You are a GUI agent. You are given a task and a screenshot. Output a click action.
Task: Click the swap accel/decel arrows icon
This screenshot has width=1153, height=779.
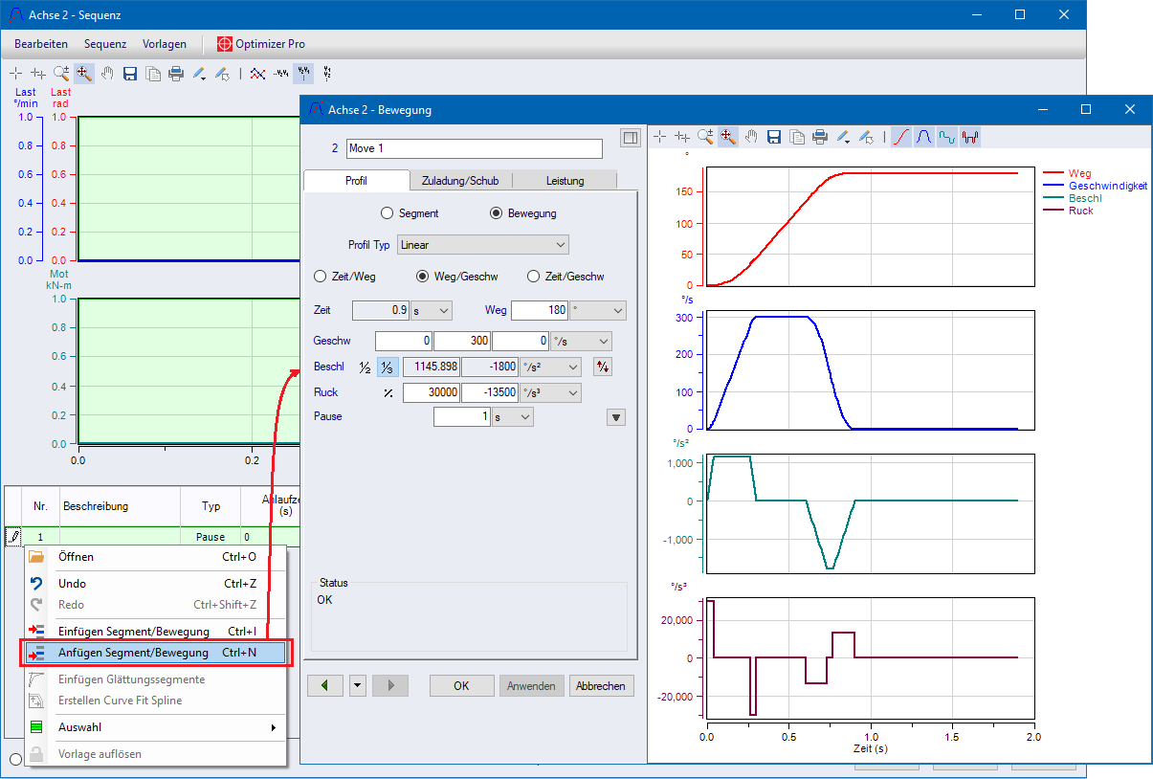click(x=602, y=367)
